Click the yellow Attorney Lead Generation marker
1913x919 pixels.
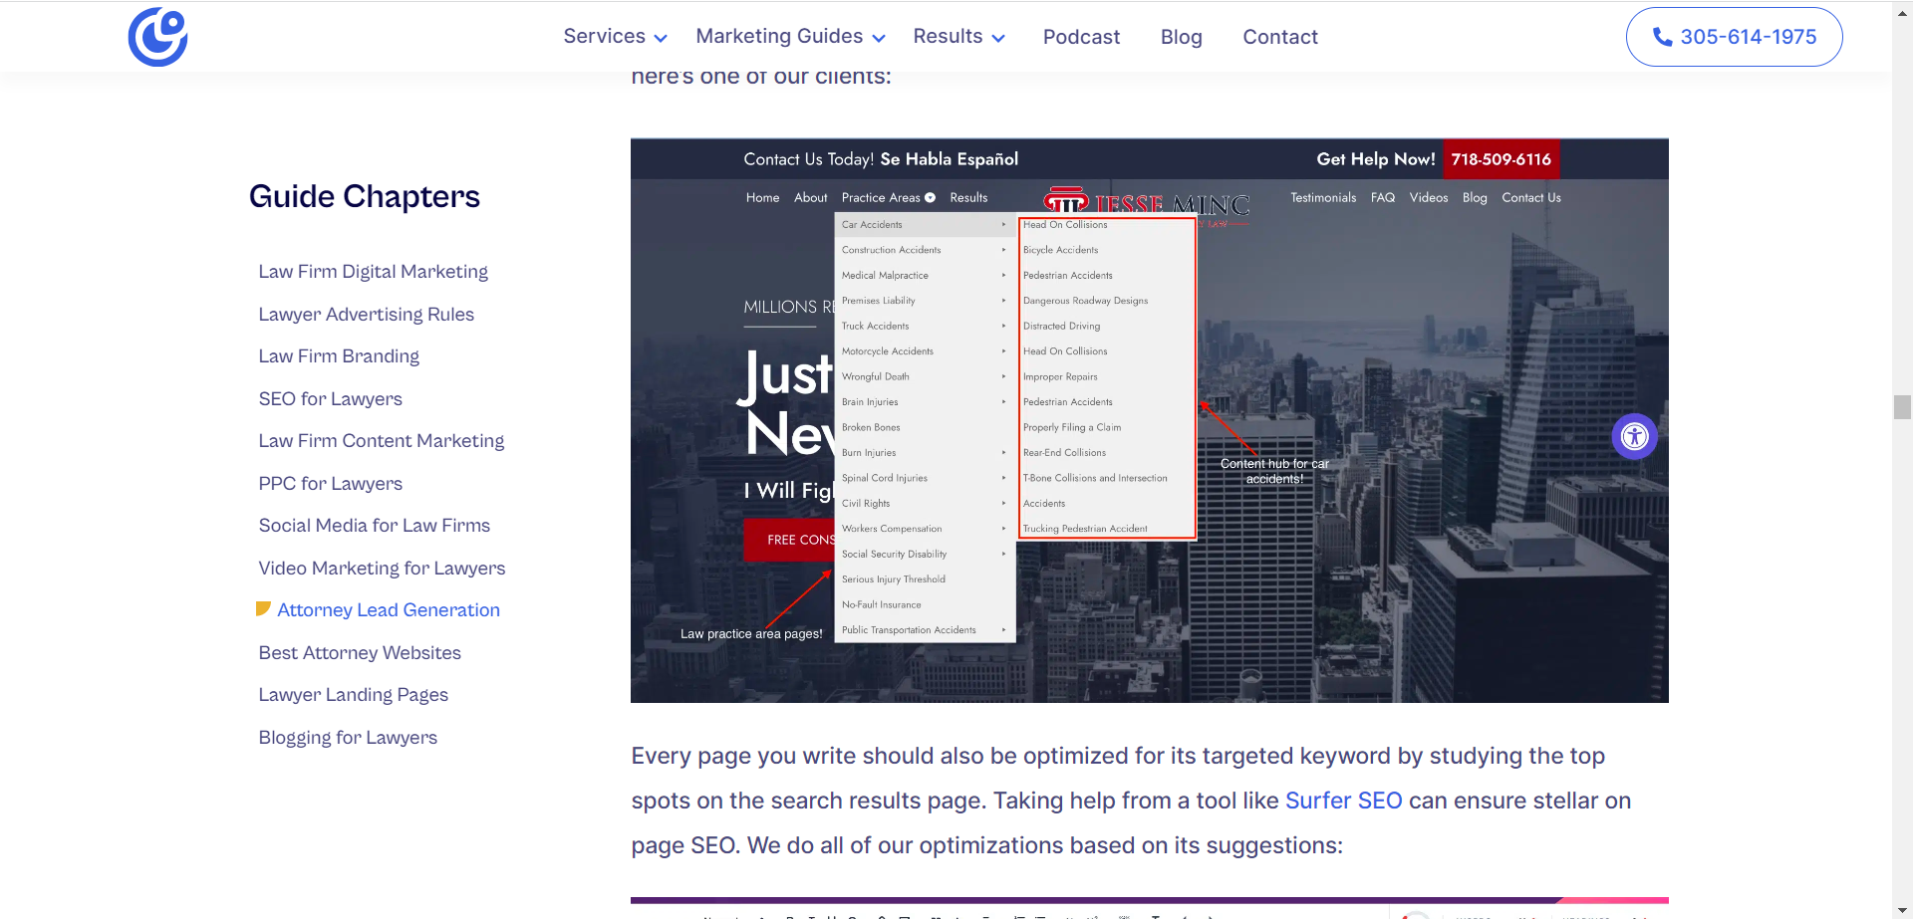(263, 609)
